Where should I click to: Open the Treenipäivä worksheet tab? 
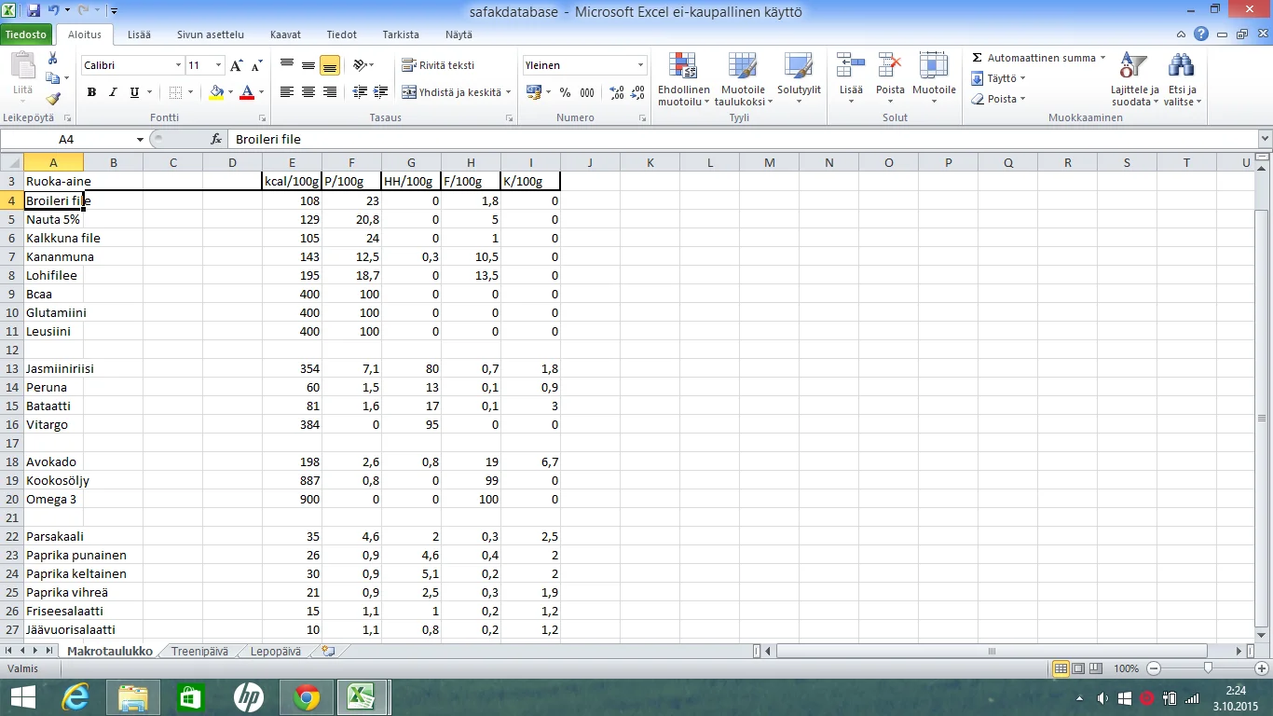pos(199,651)
